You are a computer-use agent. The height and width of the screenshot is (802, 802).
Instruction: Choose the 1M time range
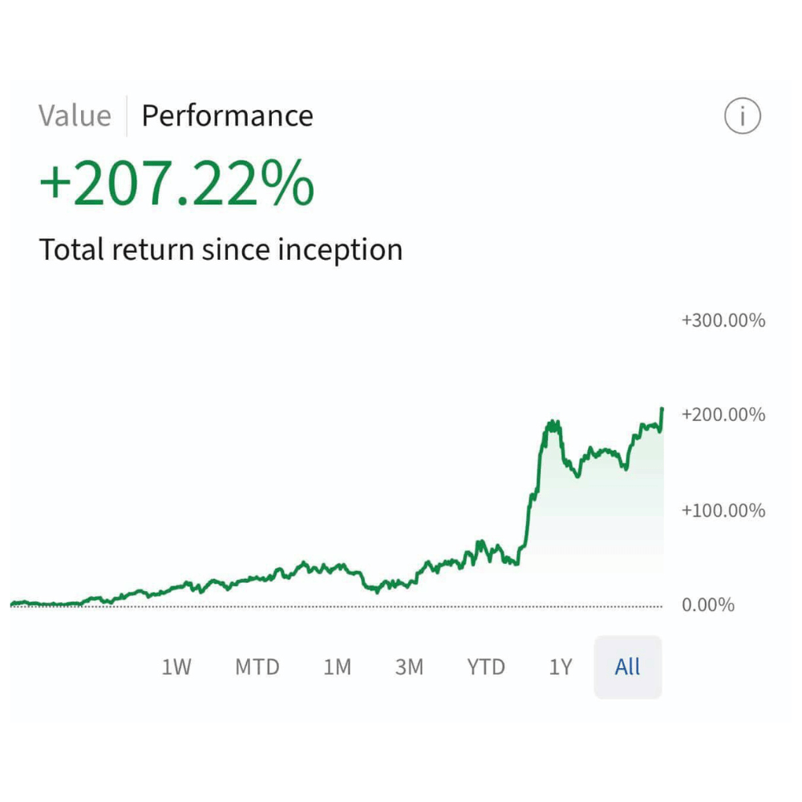tap(337, 666)
